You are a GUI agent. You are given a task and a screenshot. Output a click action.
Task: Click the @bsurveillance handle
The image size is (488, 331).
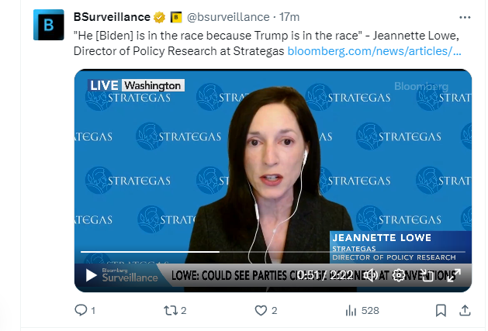228,17
